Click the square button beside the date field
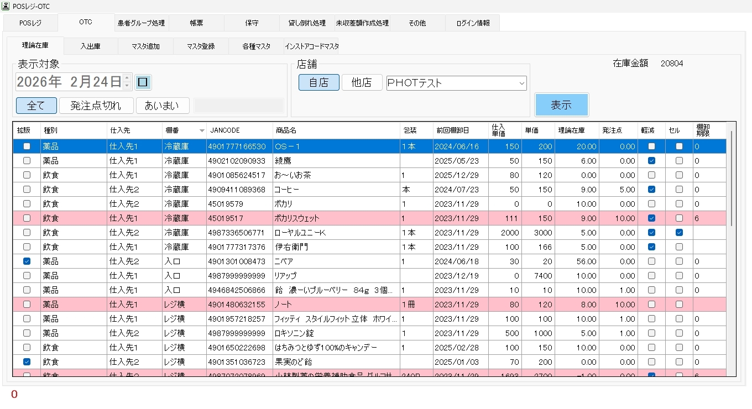 pyautogui.click(x=143, y=82)
